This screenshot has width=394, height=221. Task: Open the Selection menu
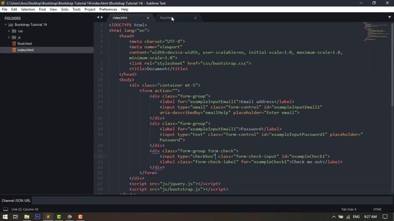pyautogui.click(x=28, y=9)
